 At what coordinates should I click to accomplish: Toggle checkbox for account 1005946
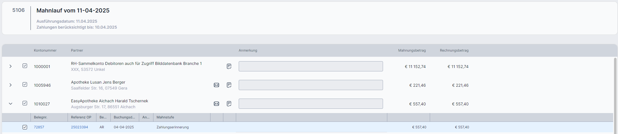[x=25, y=84]
